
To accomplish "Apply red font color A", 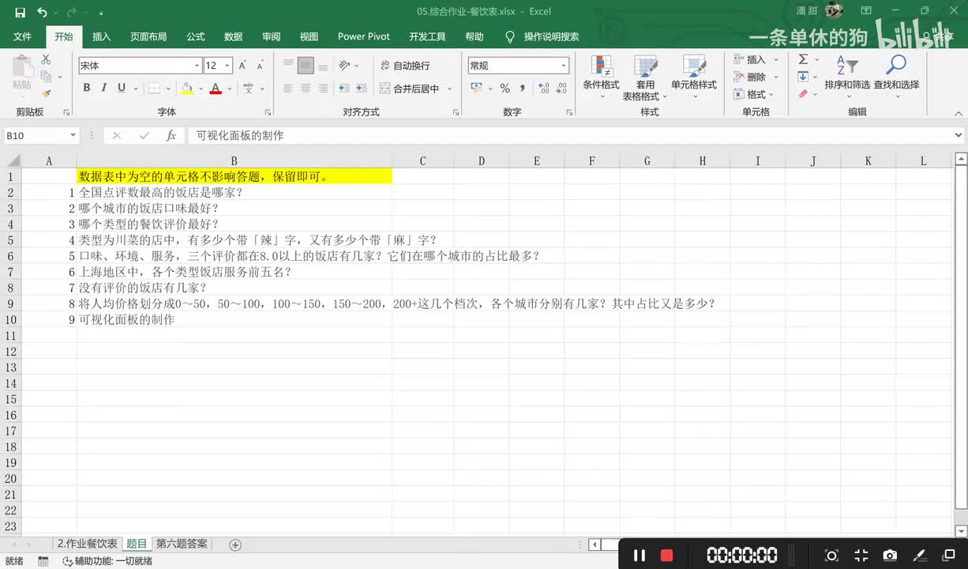I will point(216,89).
